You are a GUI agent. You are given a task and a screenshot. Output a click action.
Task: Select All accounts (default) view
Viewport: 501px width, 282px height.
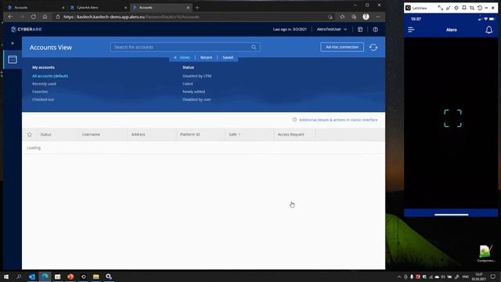click(50, 76)
